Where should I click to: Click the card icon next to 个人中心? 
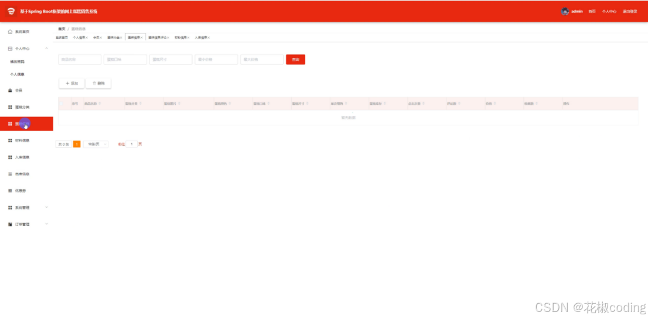[11, 49]
